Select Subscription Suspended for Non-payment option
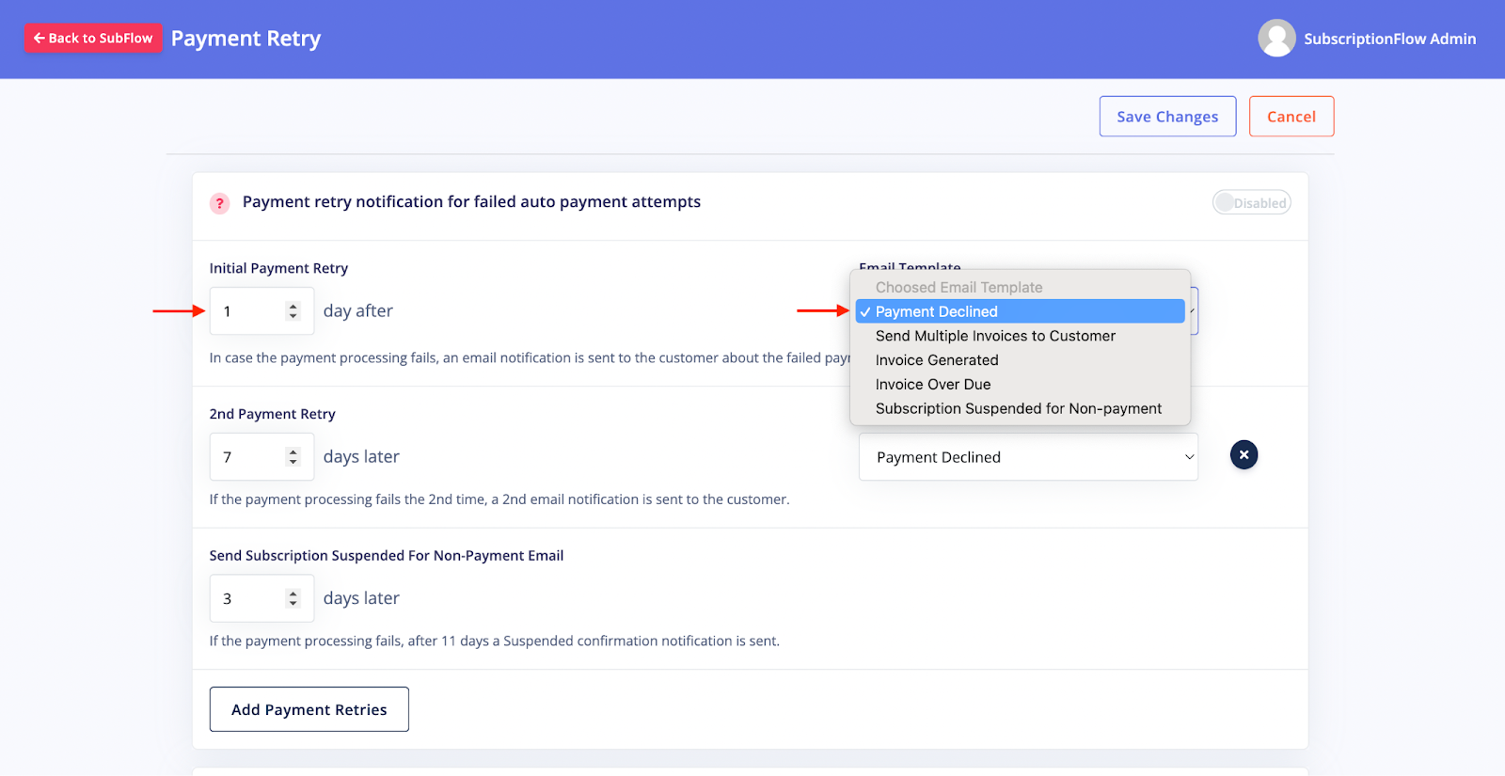This screenshot has width=1505, height=776. tap(1020, 408)
